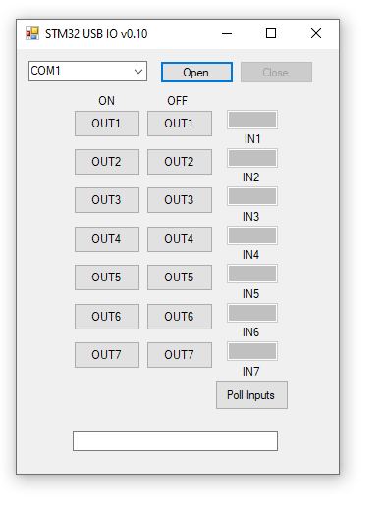Viewport: 383px width, 506px height.
Task: Click the IN2 label text
Action: 250,177
